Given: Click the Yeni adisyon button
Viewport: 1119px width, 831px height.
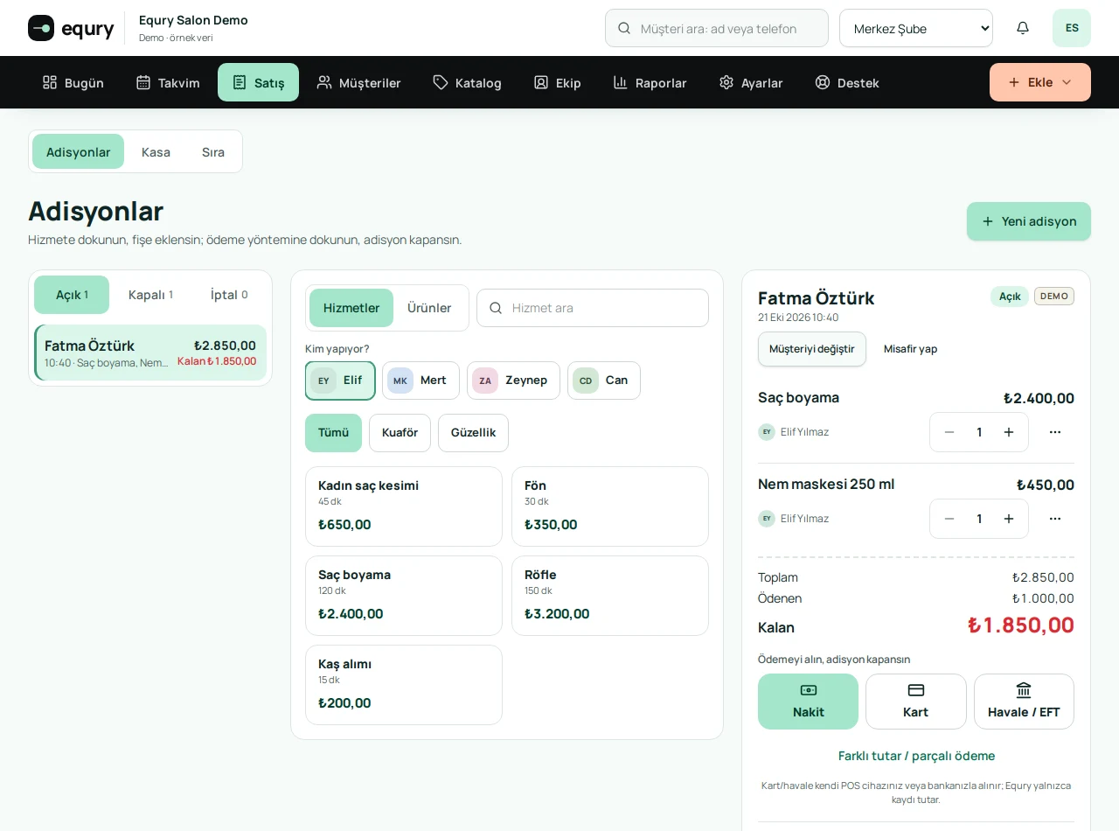Looking at the screenshot, I should (x=1029, y=221).
